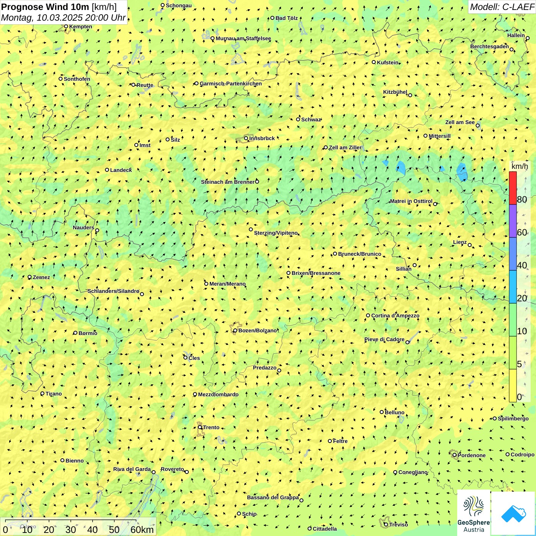The width and height of the screenshot is (536, 536).
Task: Click the Meran/Merano label
Action: point(227,284)
